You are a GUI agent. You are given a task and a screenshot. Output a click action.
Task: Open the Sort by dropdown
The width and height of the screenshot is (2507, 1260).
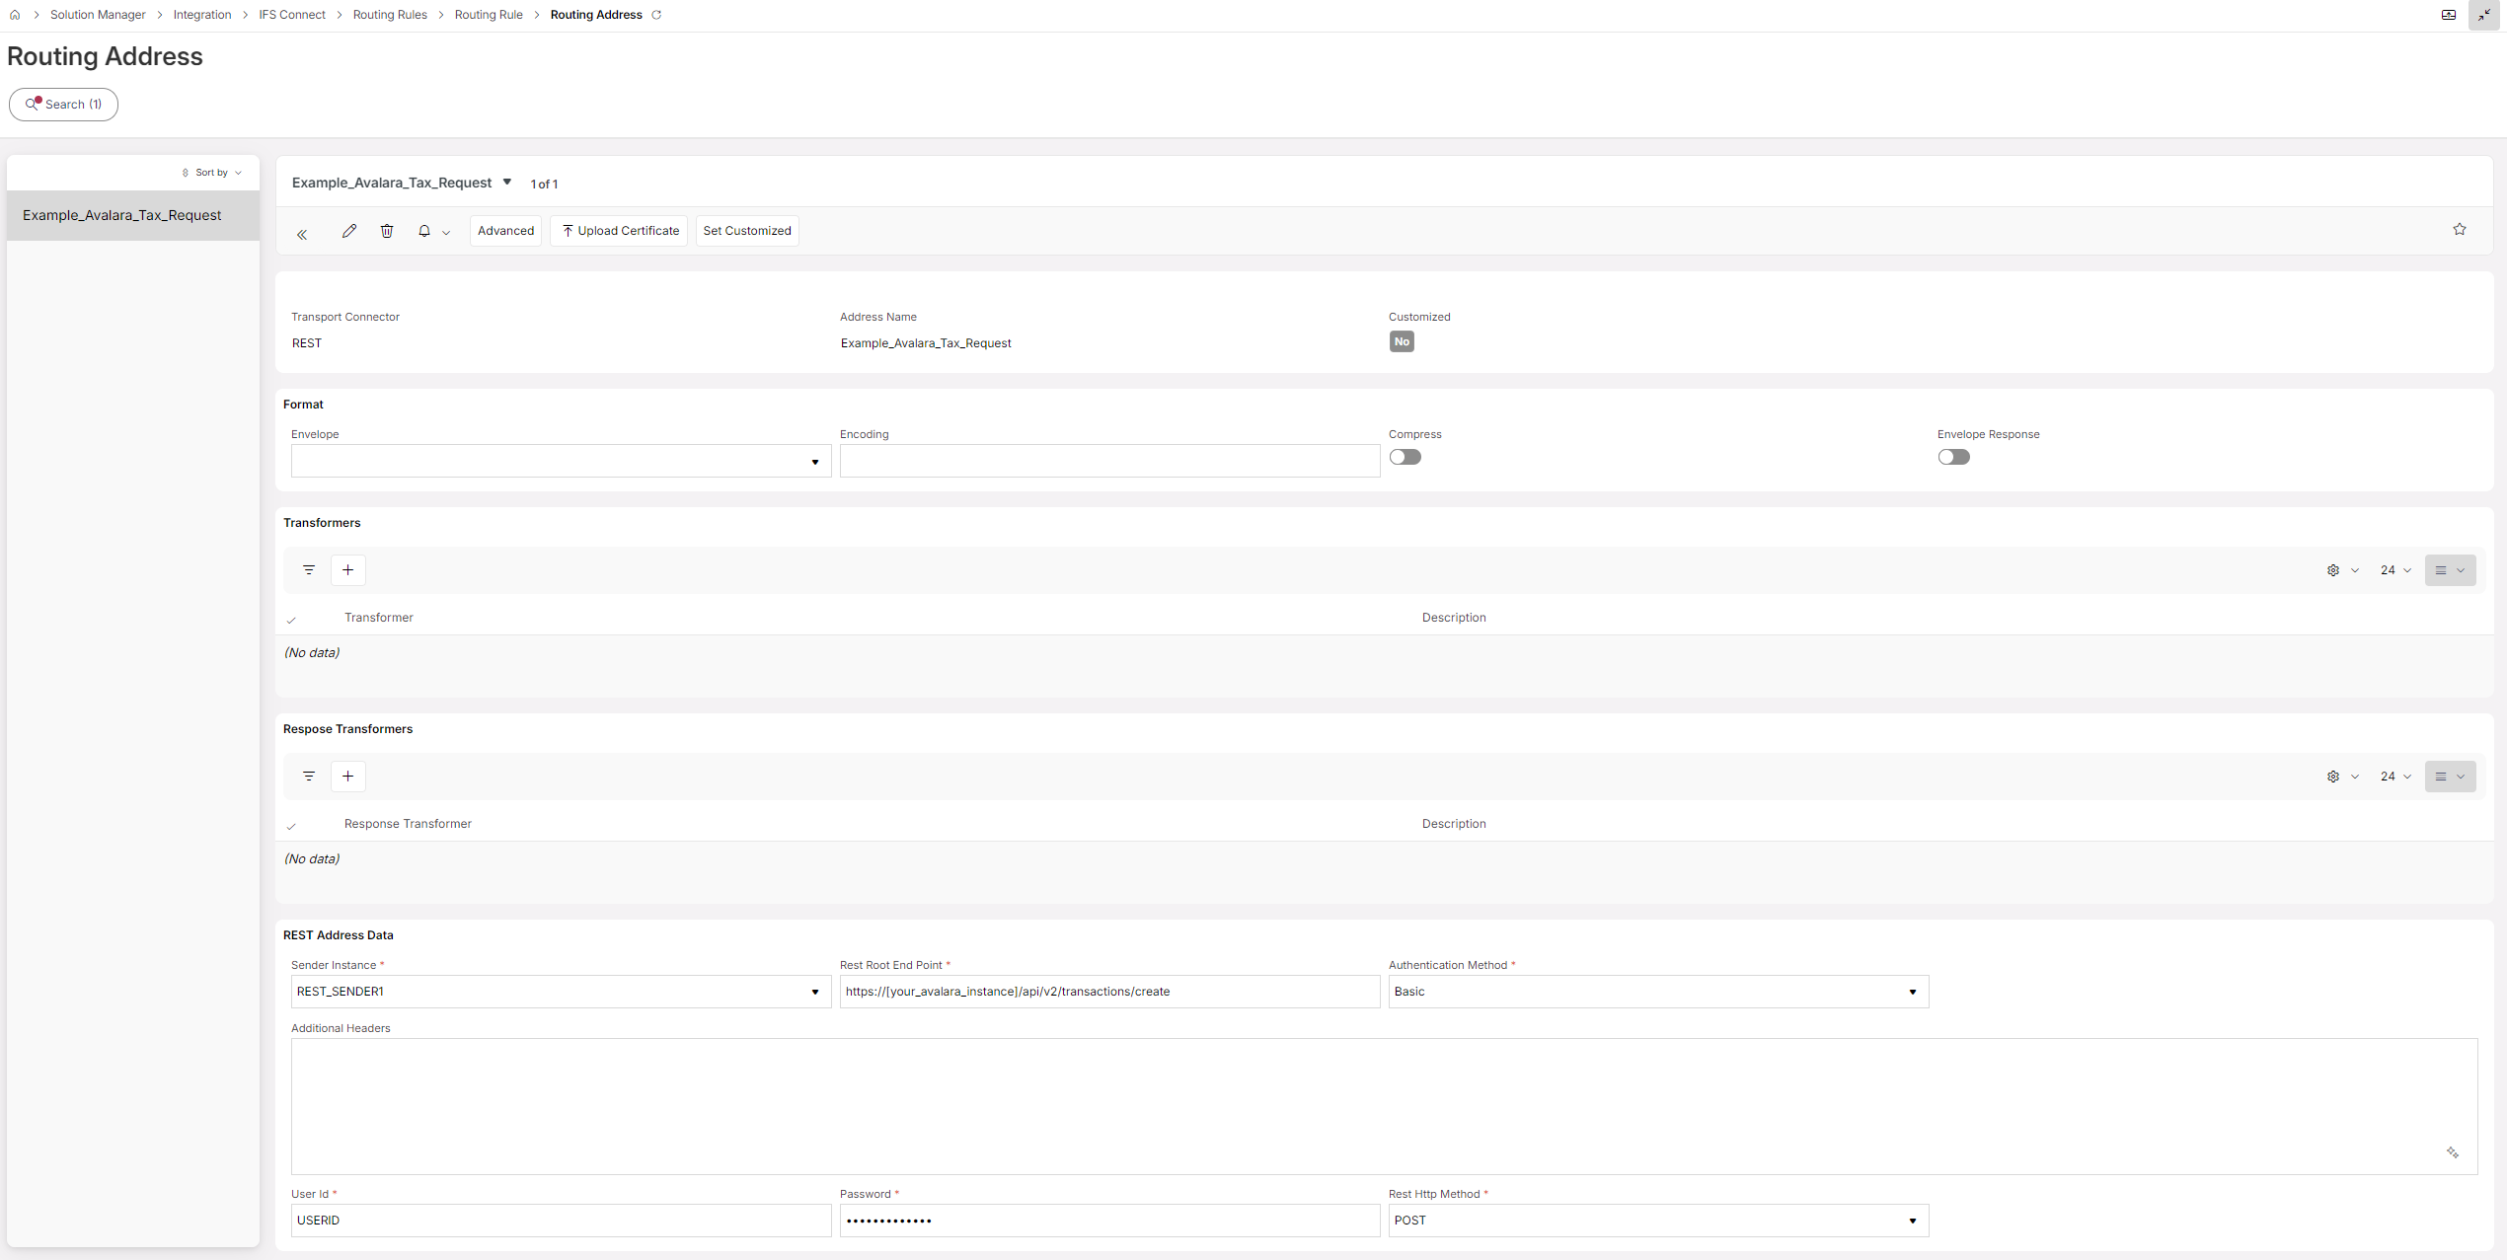(x=212, y=173)
